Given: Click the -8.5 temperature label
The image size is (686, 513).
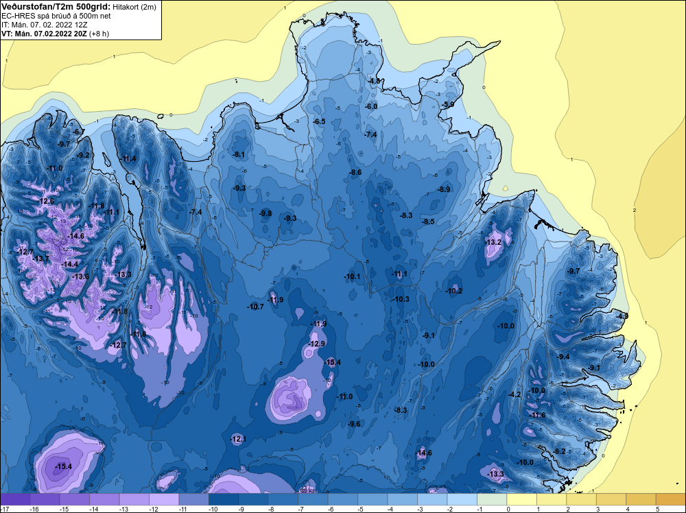Looking at the screenshot, I should (428, 222).
